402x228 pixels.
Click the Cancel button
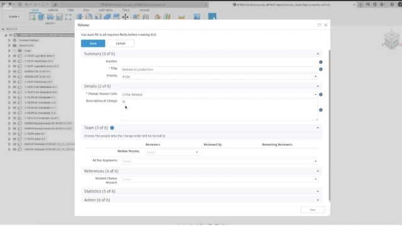(121, 43)
